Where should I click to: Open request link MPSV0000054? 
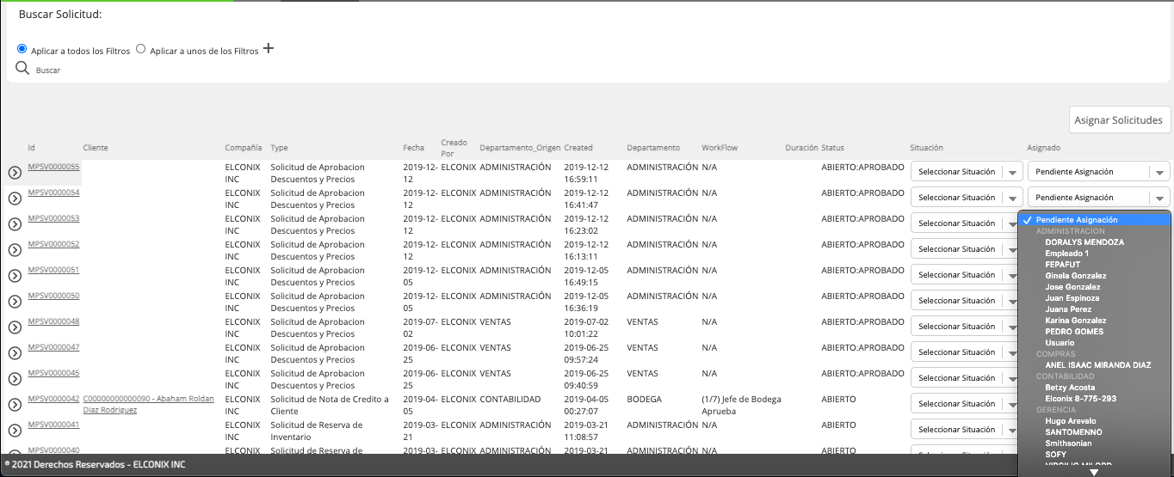(x=53, y=193)
